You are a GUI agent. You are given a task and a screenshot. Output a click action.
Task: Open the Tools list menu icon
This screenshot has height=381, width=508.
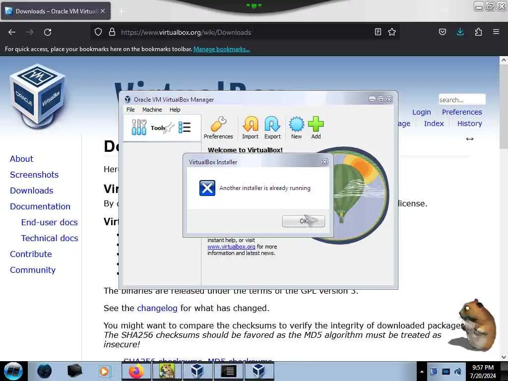click(185, 127)
